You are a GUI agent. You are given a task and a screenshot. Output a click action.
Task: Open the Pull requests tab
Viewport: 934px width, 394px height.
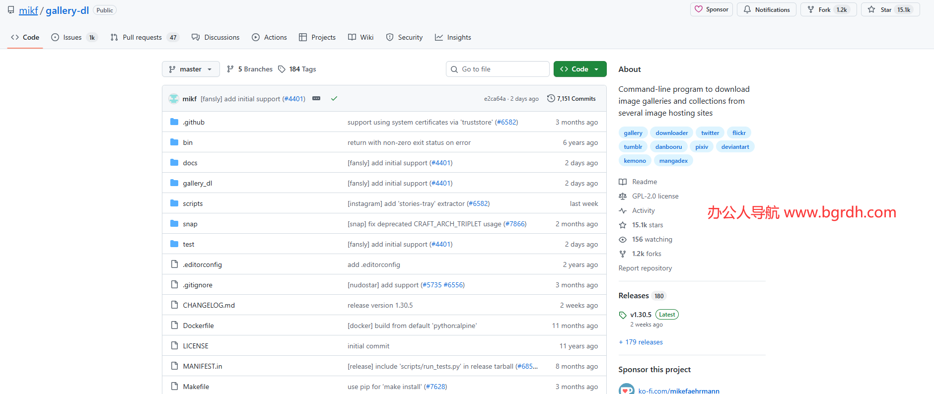pos(142,38)
